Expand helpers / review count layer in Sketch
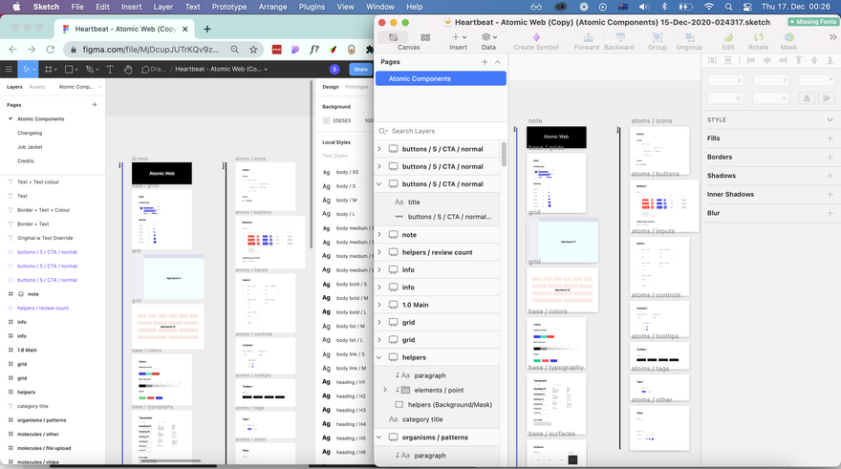The height and width of the screenshot is (469, 841). click(379, 252)
